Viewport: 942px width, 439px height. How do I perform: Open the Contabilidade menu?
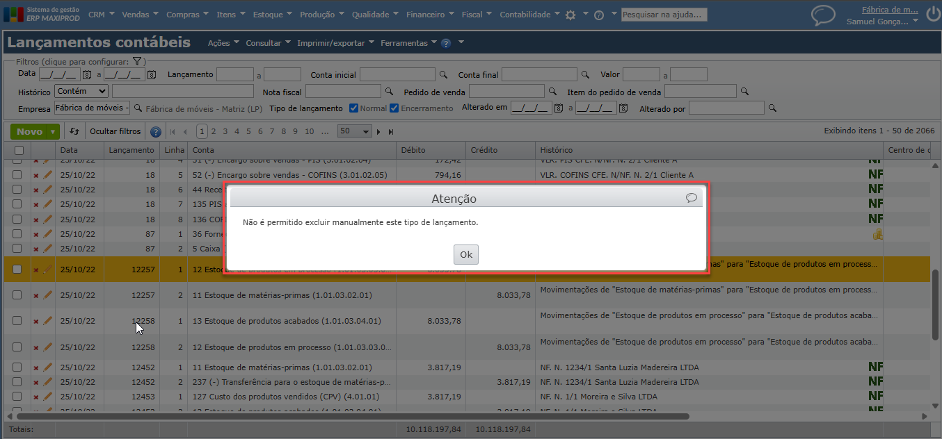click(x=529, y=15)
